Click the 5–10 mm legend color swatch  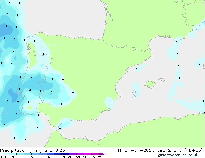(36, 154)
